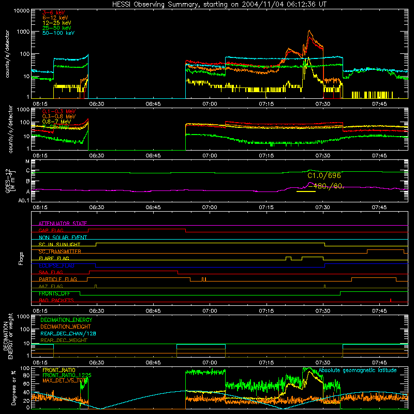Click the REAR_DEC_WEIGHT legend label
This screenshot has height=414, width=414.
64,341
